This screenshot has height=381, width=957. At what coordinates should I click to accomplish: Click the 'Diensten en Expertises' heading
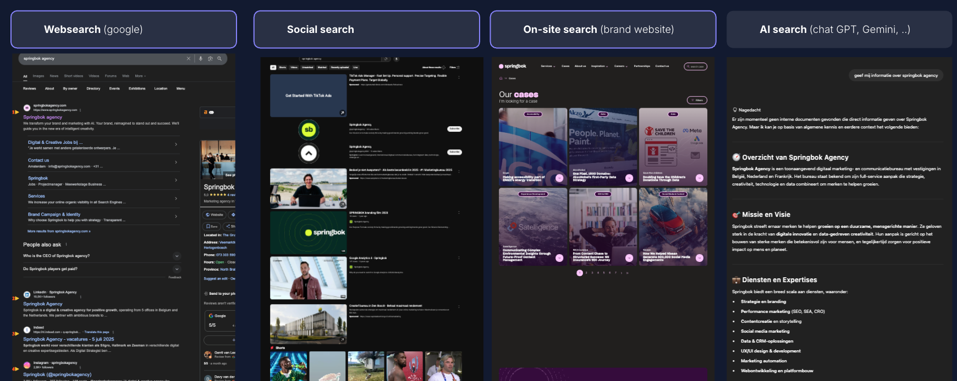pyautogui.click(x=779, y=280)
